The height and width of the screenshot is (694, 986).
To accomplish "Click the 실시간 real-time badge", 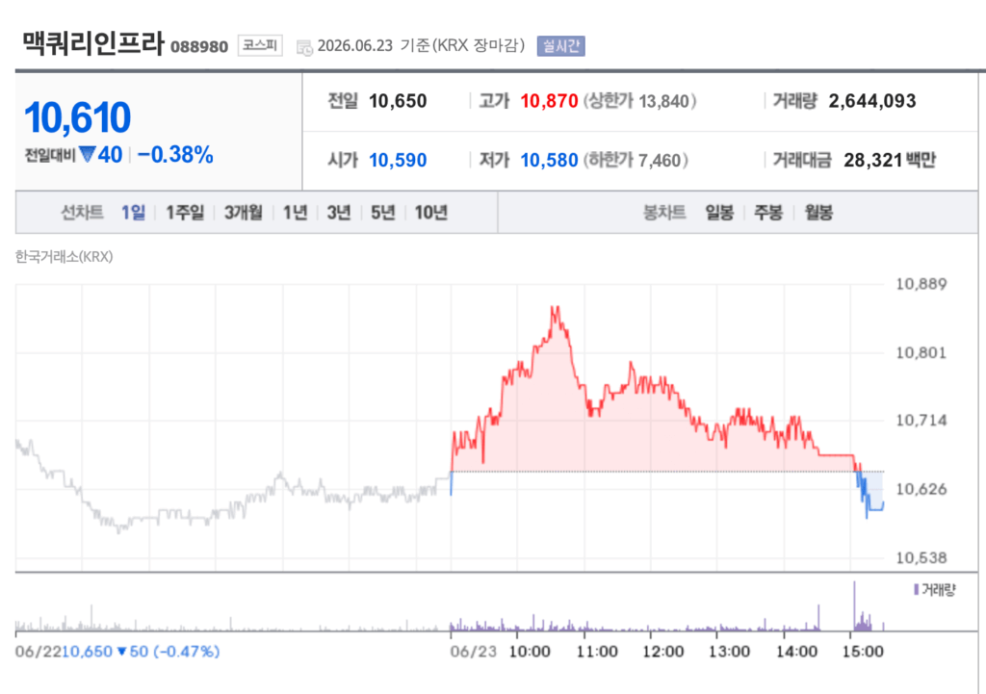I will (x=561, y=46).
